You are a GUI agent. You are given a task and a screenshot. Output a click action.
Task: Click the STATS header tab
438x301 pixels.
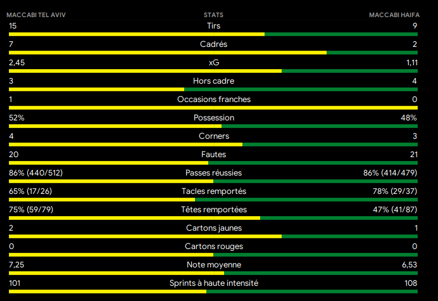[213, 15]
